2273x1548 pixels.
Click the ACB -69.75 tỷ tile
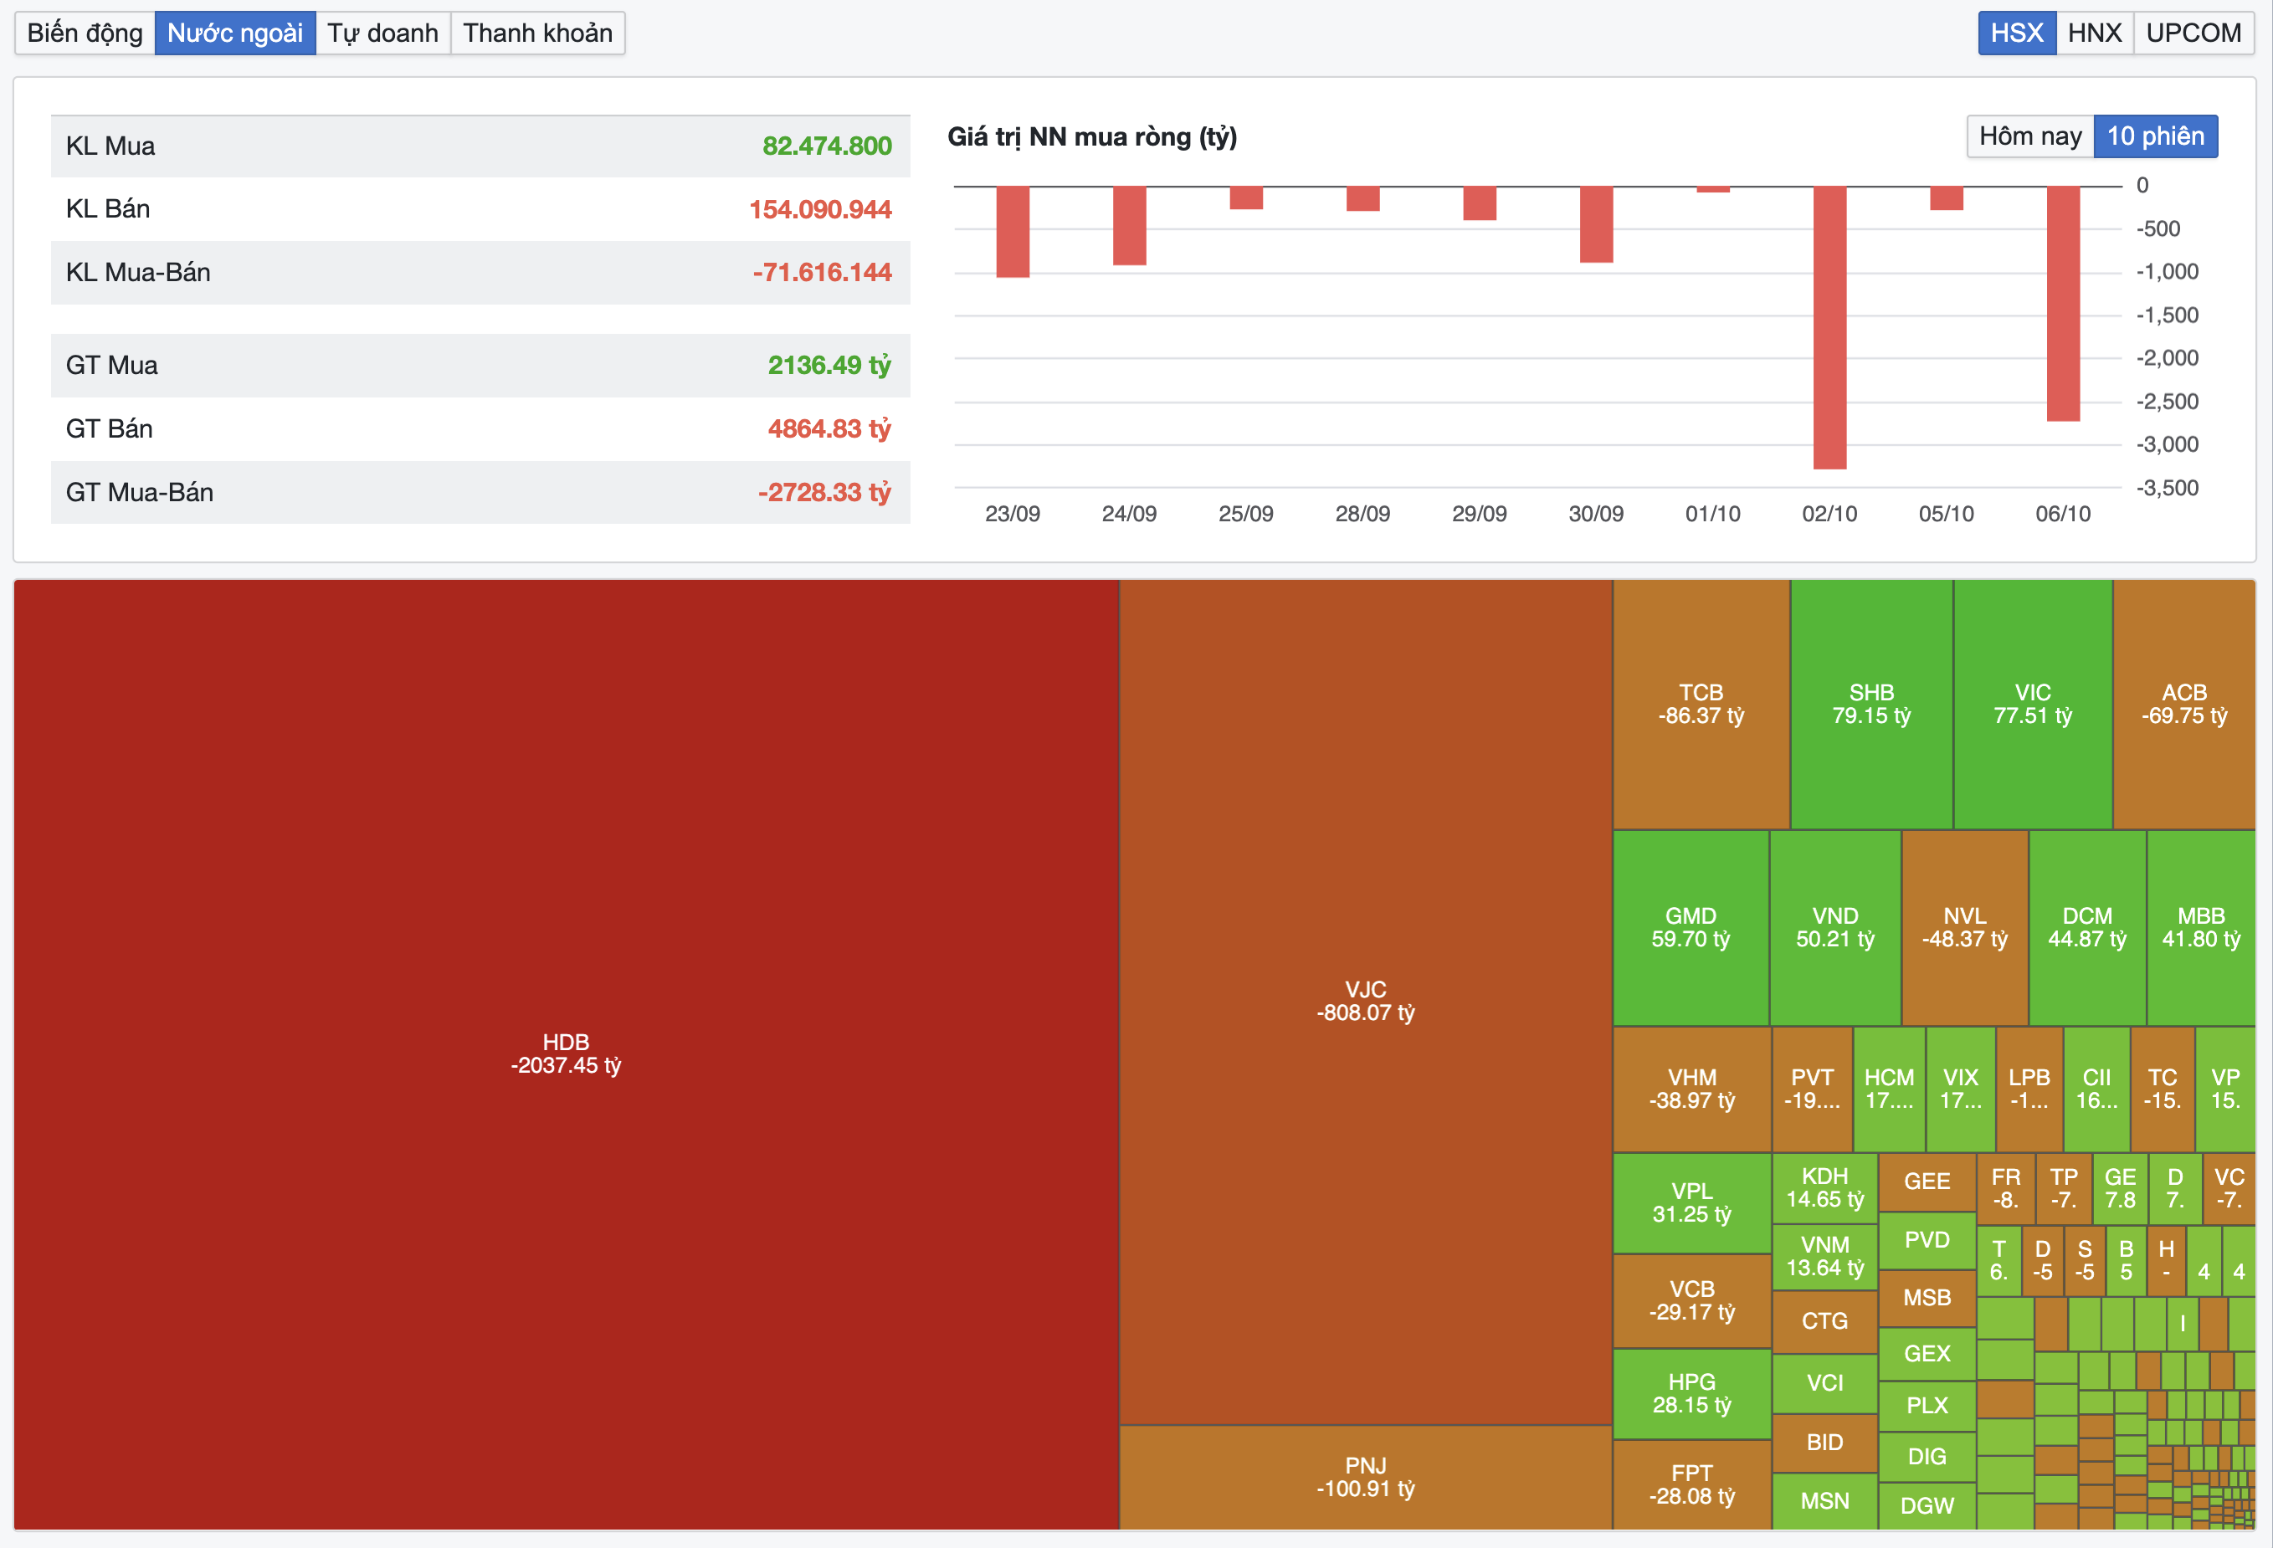(2185, 704)
